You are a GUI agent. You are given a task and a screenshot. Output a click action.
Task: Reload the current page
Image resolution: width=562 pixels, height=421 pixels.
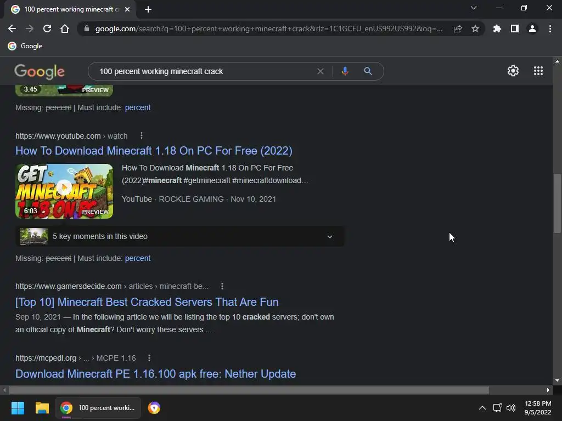click(47, 29)
